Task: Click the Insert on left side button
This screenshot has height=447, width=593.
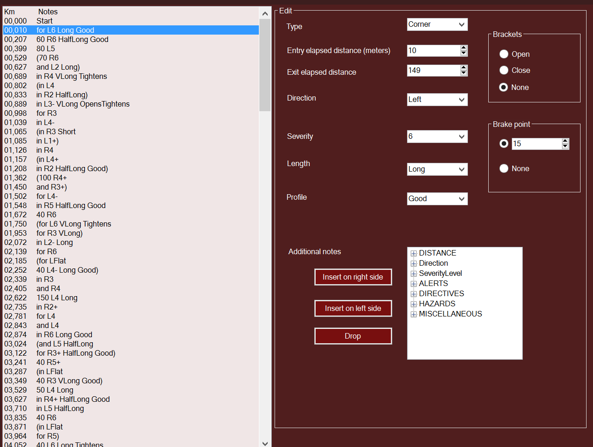Action: pos(353,309)
